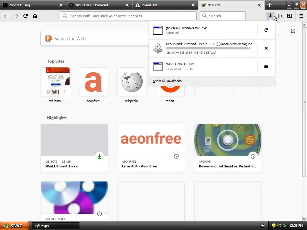
Task: Close the WinCDEmu - Download tab
Action: point(127,5)
